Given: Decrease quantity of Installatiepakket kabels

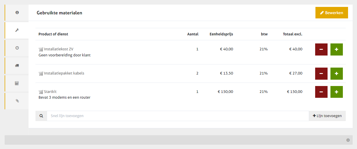Looking at the screenshot, I should [321, 74].
